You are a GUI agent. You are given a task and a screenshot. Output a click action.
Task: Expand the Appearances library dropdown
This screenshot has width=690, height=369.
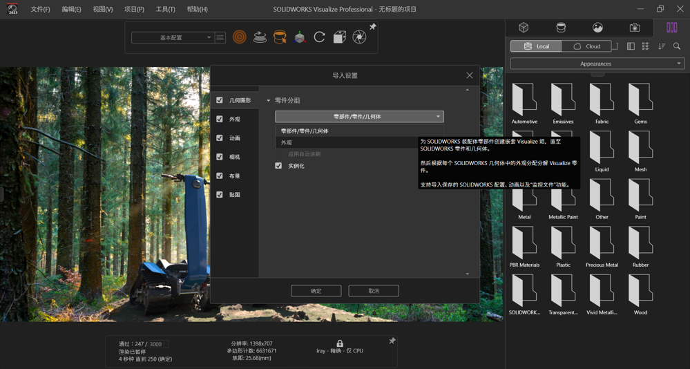[x=597, y=64]
